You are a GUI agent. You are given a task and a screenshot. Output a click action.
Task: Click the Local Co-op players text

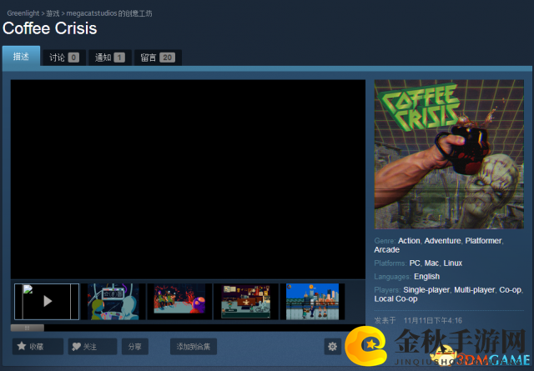click(395, 298)
